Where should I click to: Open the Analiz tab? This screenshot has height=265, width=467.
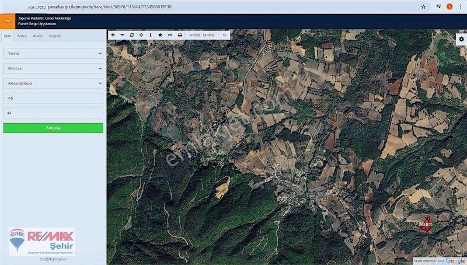tap(37, 36)
